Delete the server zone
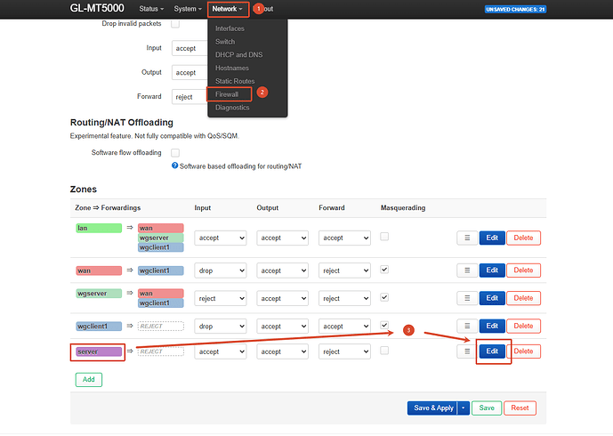The height and width of the screenshot is (436, 613). (523, 351)
